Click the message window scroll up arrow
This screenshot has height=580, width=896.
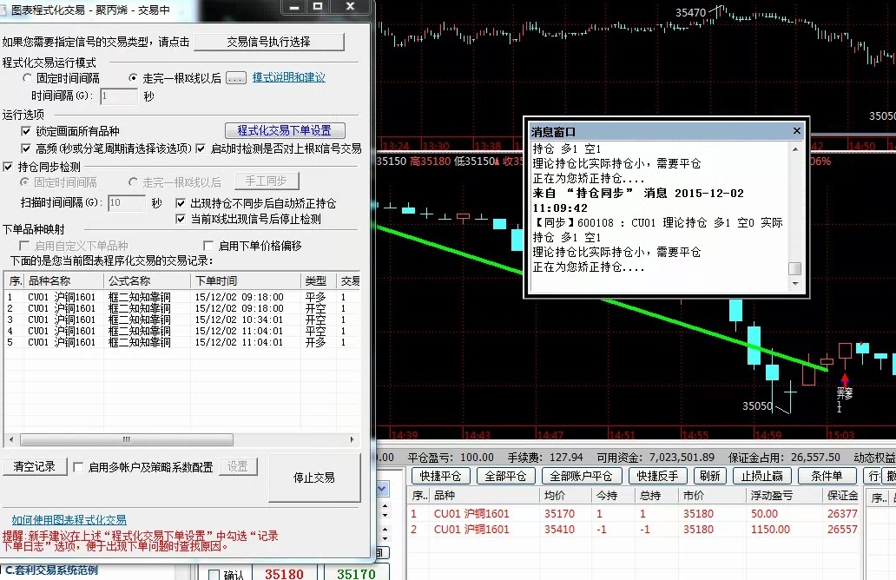click(x=794, y=148)
